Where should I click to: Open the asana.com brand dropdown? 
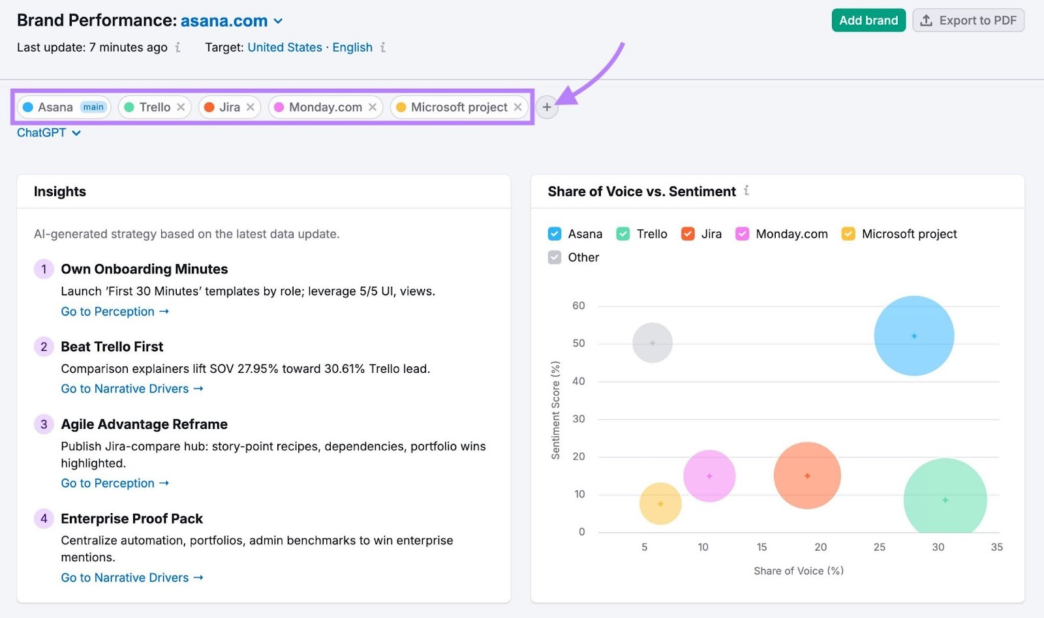click(278, 20)
